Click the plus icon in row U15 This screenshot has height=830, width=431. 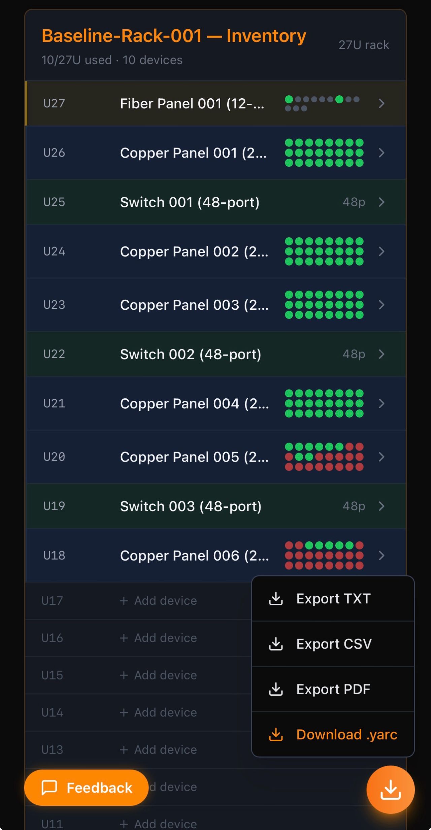[124, 675]
